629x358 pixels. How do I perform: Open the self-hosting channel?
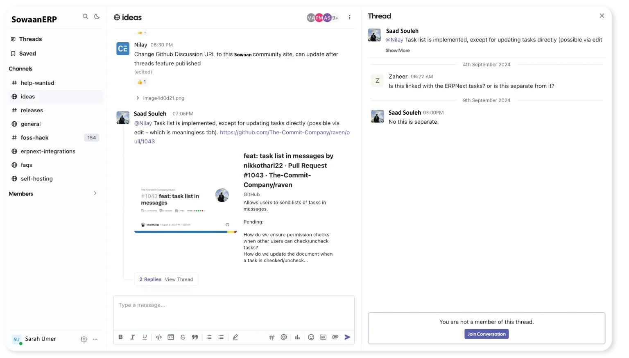pyautogui.click(x=56, y=179)
